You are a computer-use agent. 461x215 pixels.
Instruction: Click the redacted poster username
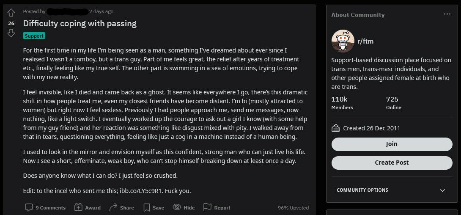pos(68,11)
